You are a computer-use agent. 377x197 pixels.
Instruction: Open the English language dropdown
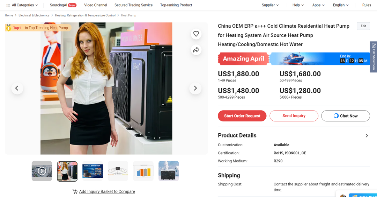pos(340,5)
